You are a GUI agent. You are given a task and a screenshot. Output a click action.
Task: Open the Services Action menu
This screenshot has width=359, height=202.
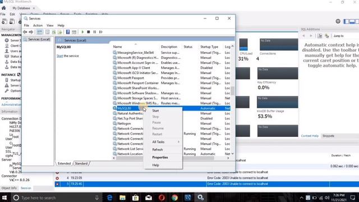(x=38, y=25)
